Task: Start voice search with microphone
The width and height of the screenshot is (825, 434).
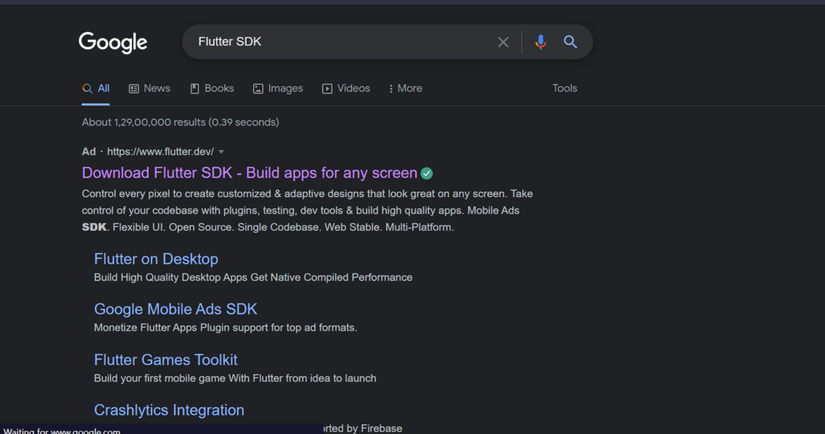Action: click(540, 42)
